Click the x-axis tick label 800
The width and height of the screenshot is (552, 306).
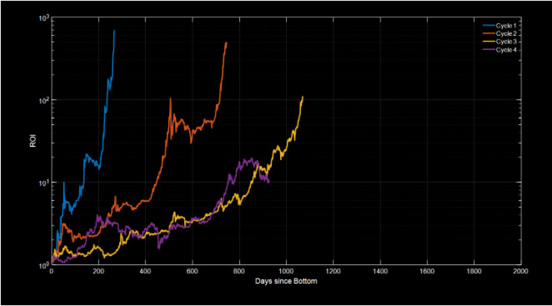tap(239, 271)
